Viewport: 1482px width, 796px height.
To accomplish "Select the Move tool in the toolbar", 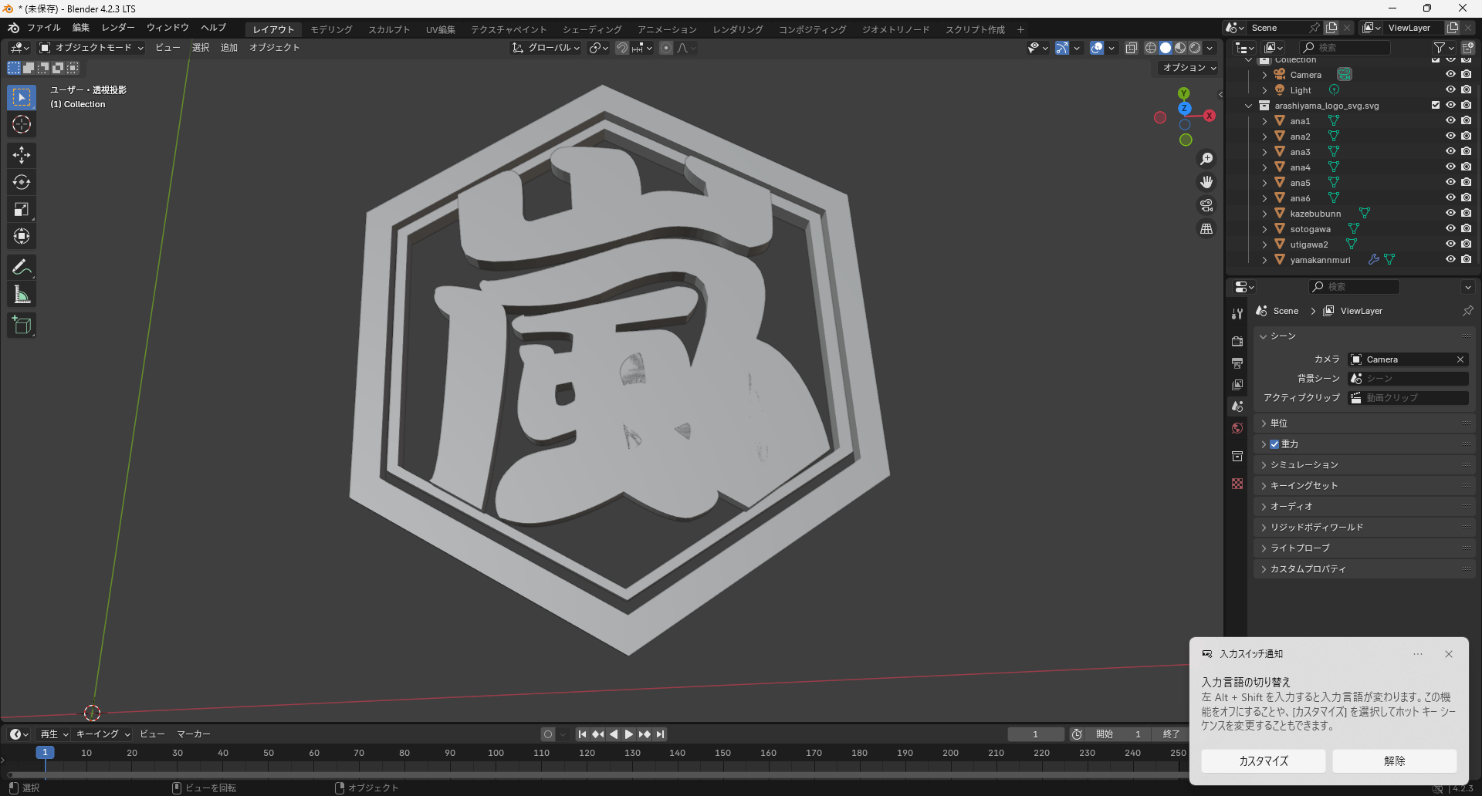I will click(22, 155).
